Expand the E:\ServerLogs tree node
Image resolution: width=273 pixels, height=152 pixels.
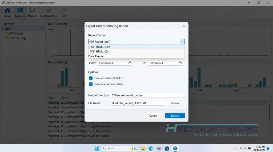(x=3, y=38)
